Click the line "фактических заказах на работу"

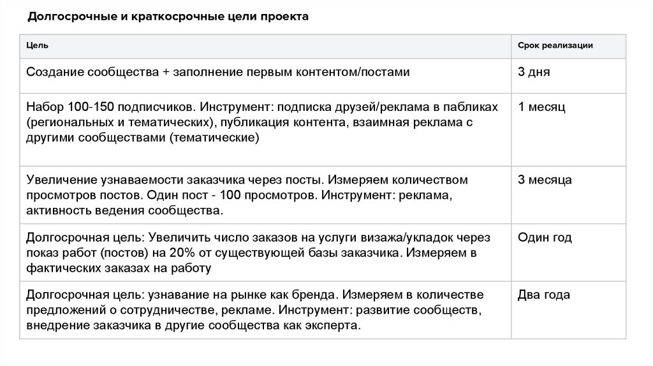pyautogui.click(x=118, y=268)
